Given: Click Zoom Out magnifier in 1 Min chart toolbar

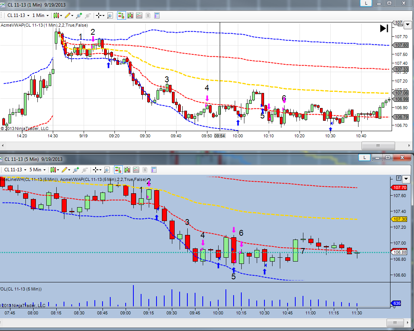Looking at the screenshot, I should pos(88,15).
